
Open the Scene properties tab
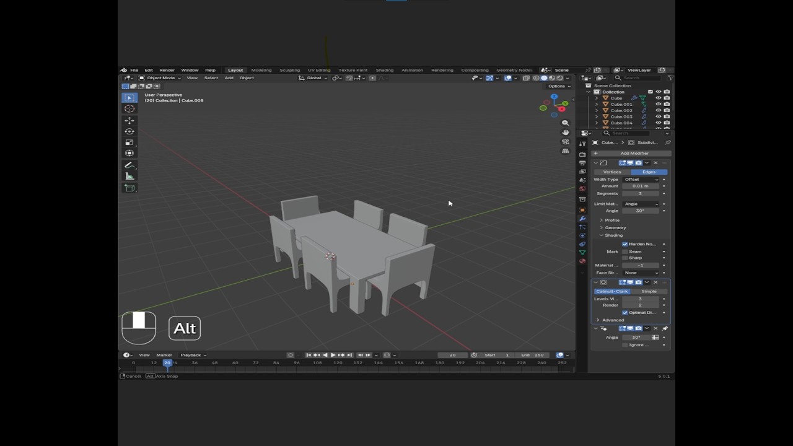[582, 180]
